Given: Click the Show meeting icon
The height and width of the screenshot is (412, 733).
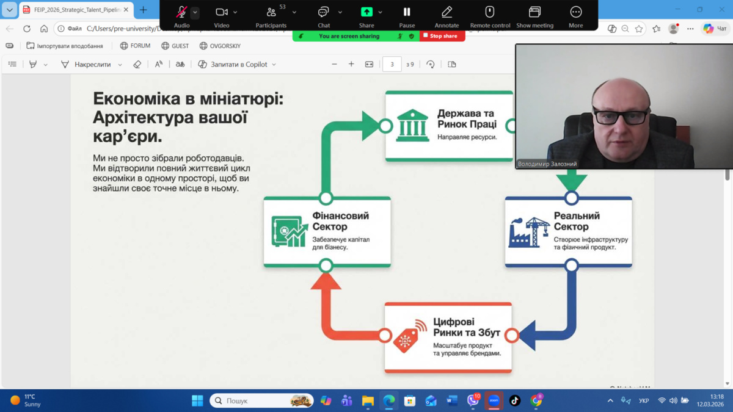Looking at the screenshot, I should click(534, 12).
